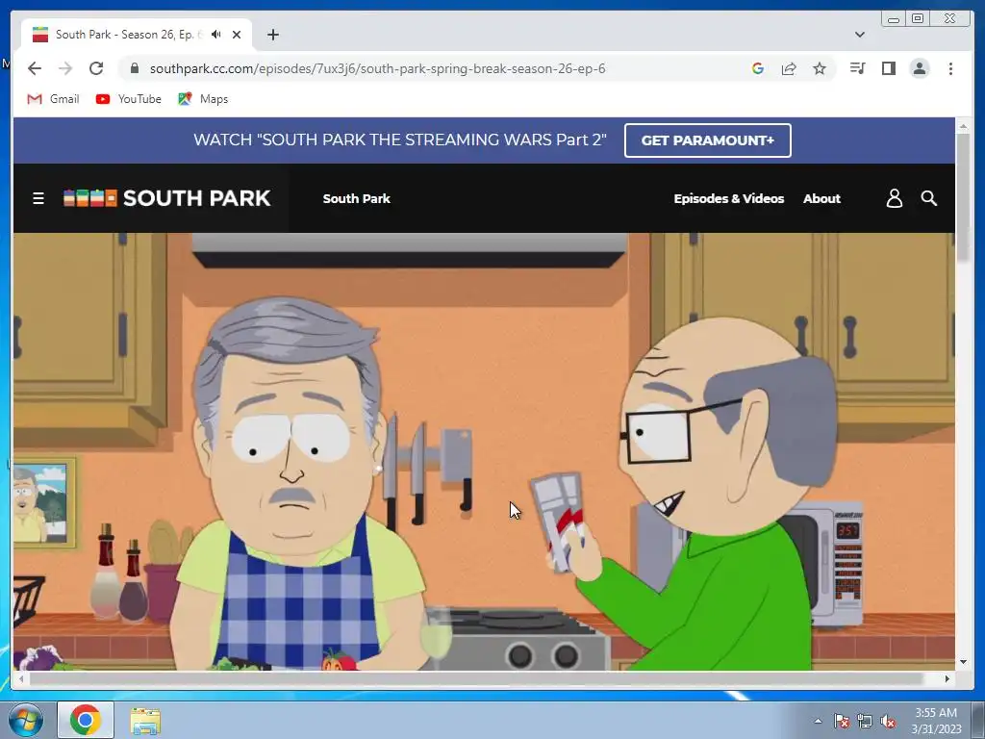Open the taskbar clock showing 3:55 AM

(936, 721)
